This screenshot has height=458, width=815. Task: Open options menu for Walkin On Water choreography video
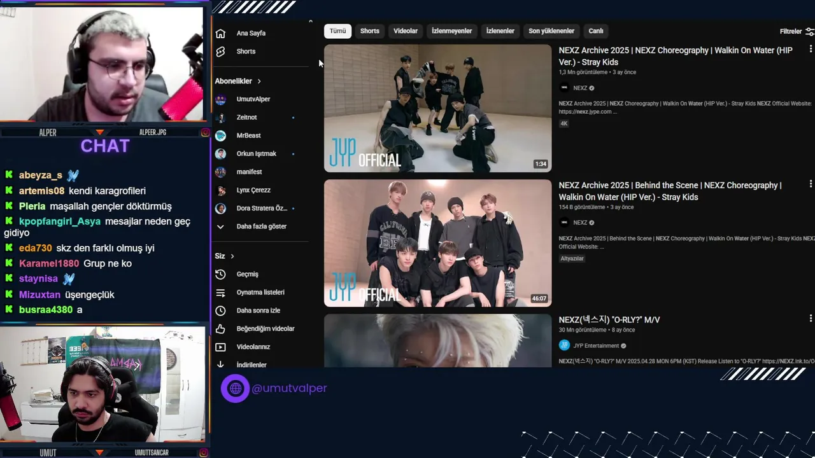click(811, 49)
